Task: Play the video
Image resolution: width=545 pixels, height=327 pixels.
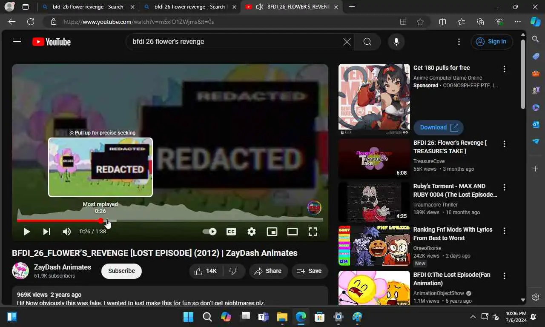Action: pos(26,232)
